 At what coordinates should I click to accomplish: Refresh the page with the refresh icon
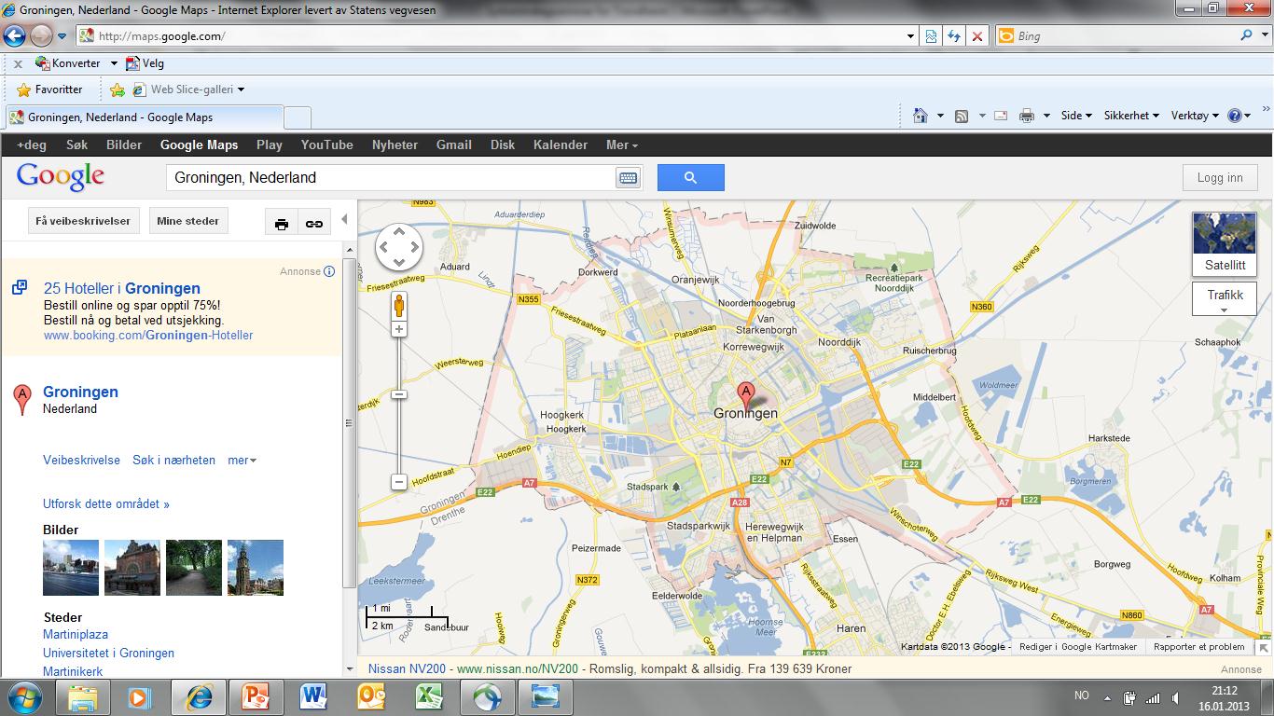953,36
